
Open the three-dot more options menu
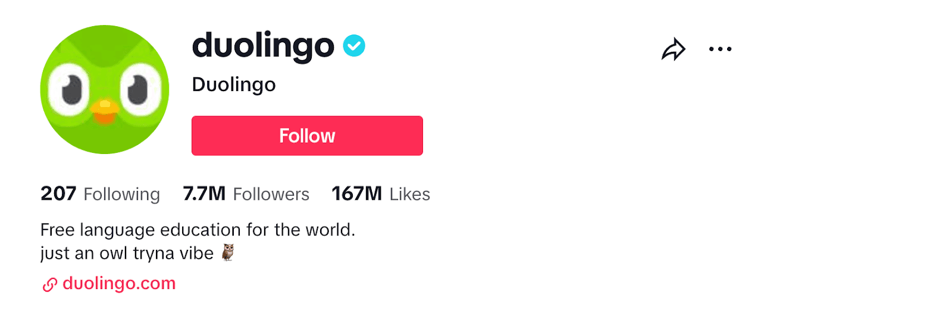720,49
